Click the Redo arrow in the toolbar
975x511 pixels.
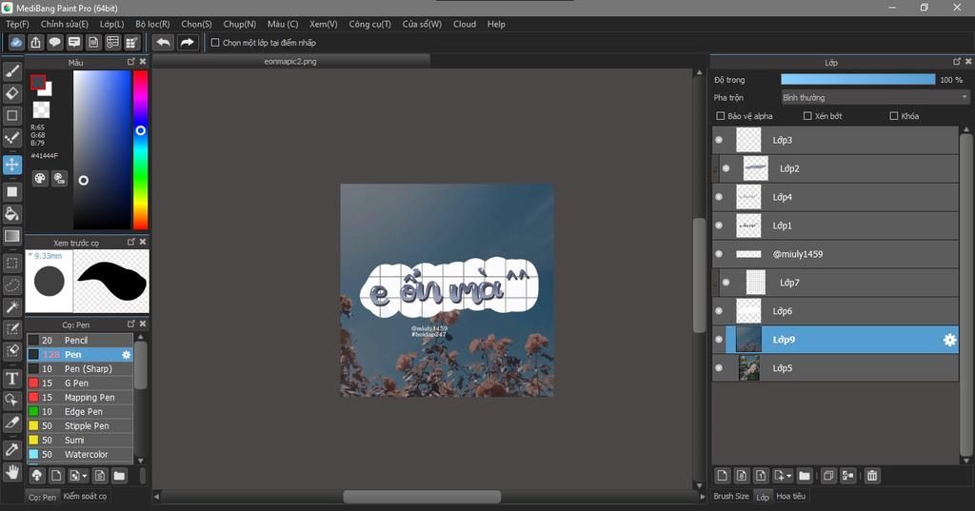point(187,42)
